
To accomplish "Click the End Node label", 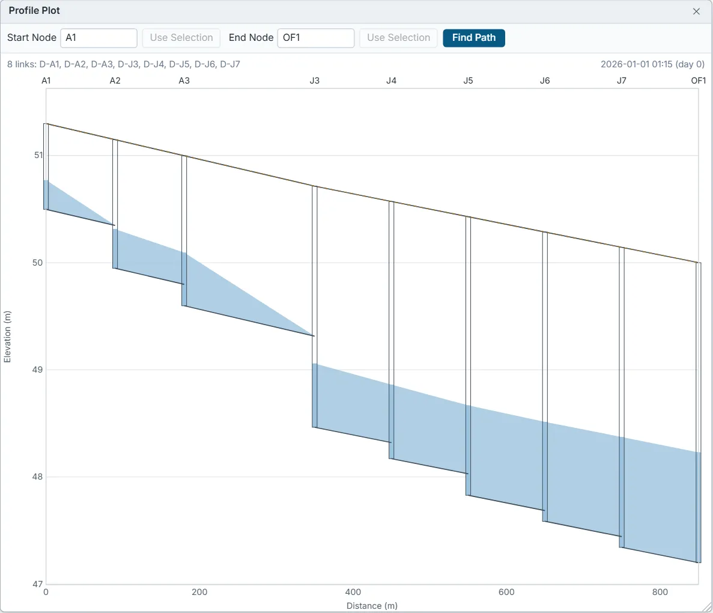I will click(x=251, y=38).
